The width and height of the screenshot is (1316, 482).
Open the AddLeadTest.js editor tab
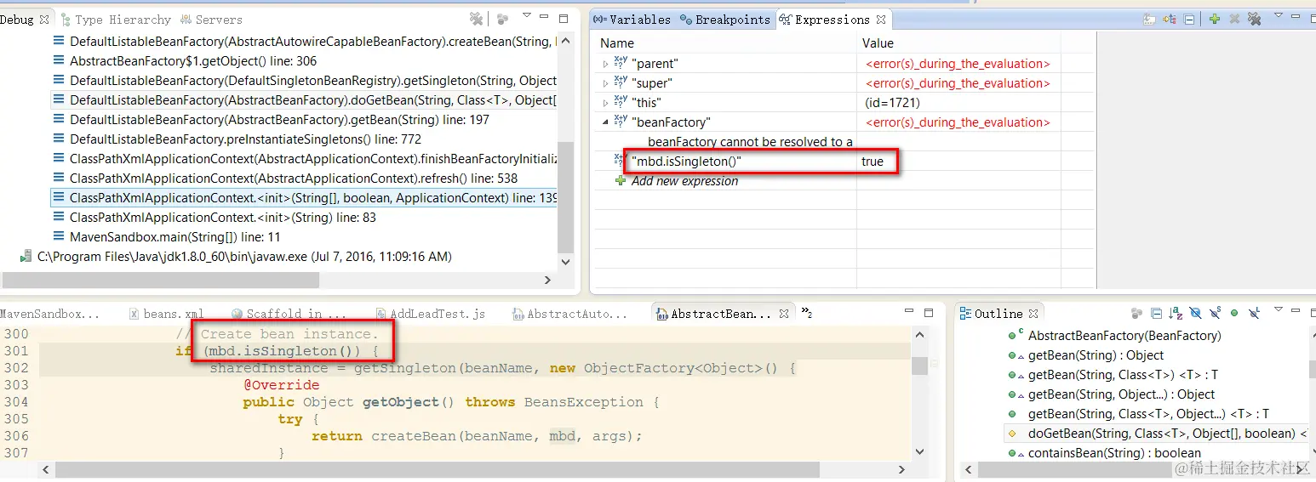431,314
